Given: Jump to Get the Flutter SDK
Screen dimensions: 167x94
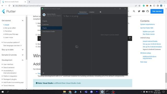Looking at the screenshot, I should coord(147,28).
